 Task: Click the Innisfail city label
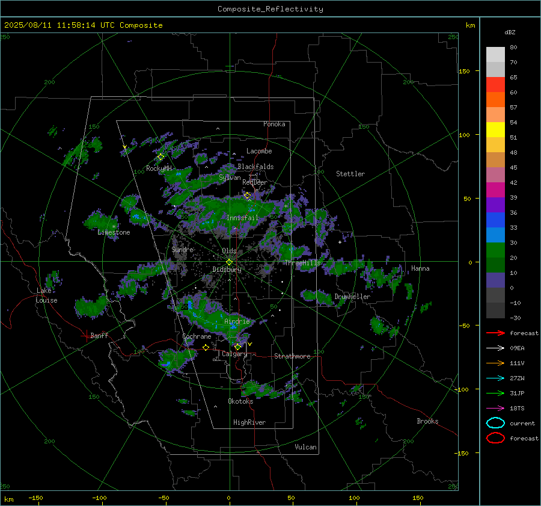[242, 218]
